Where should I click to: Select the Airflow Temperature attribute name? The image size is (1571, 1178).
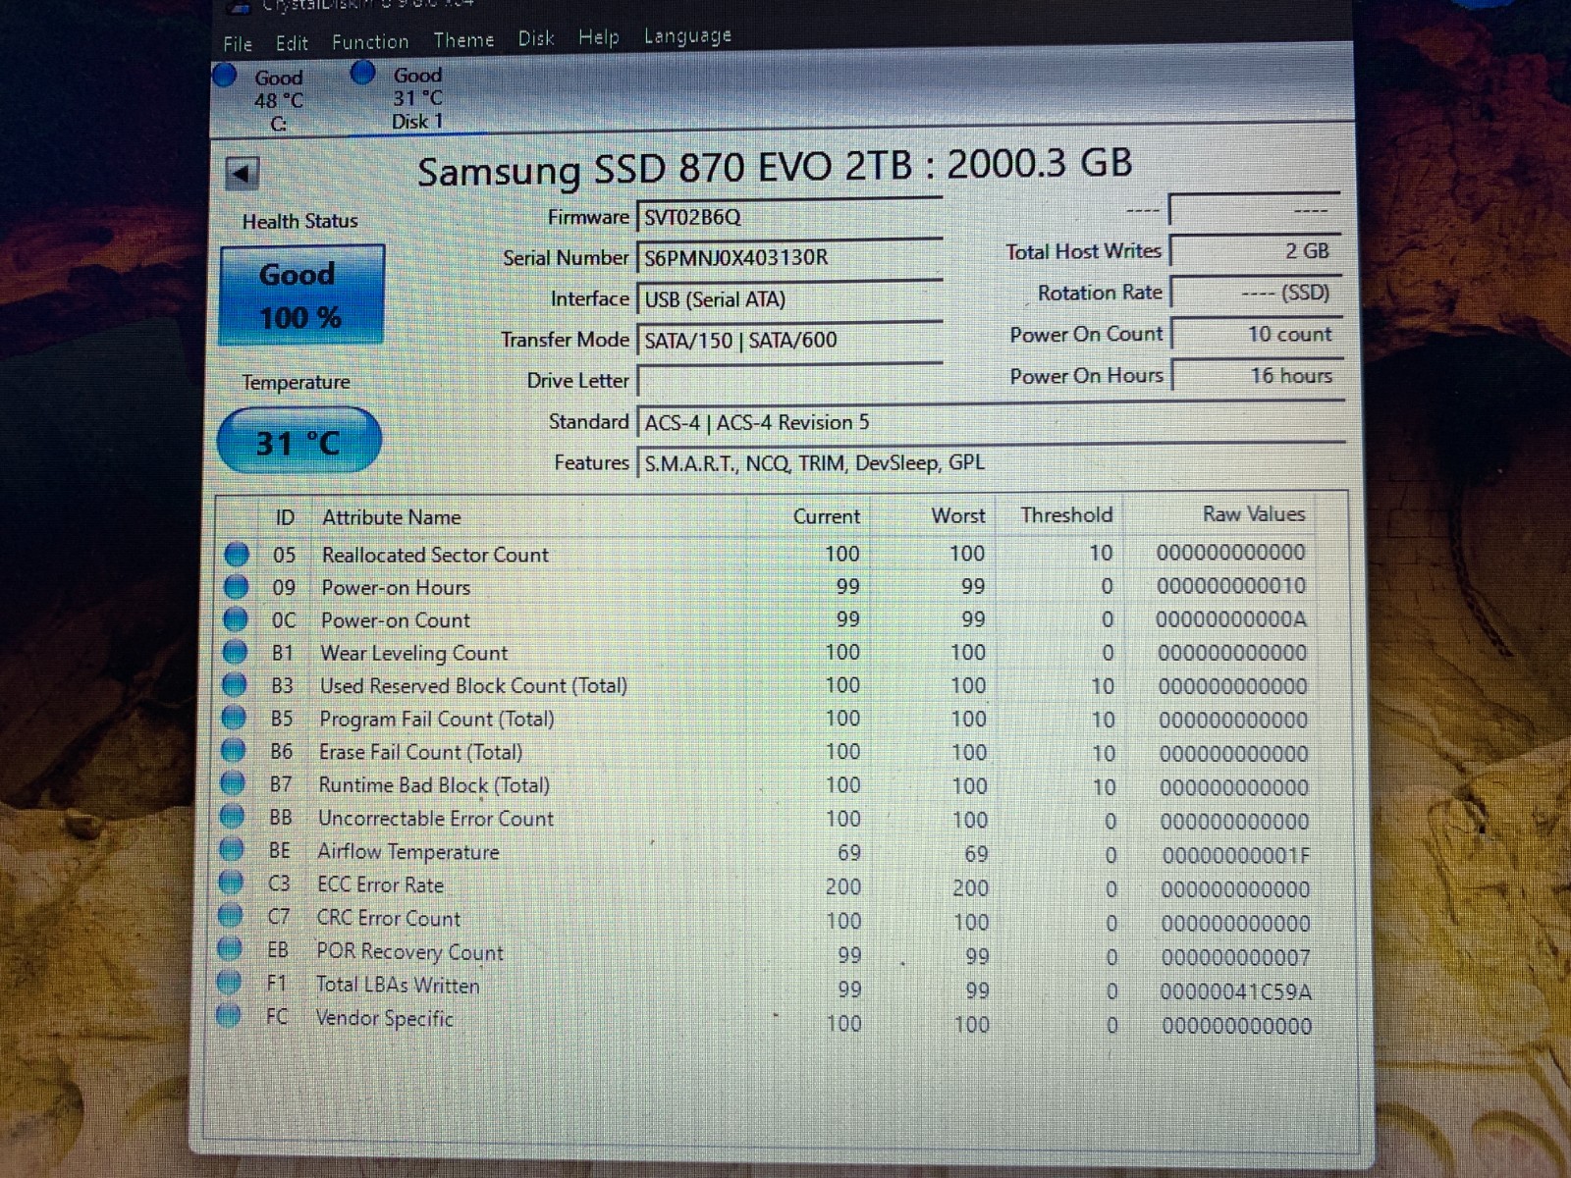(x=407, y=851)
